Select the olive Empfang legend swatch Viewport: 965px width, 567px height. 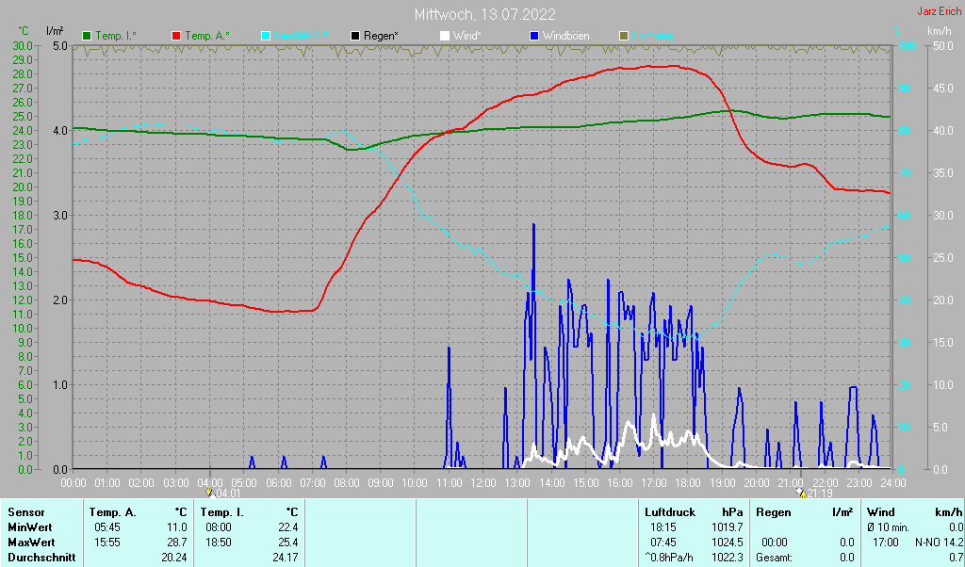[624, 37]
